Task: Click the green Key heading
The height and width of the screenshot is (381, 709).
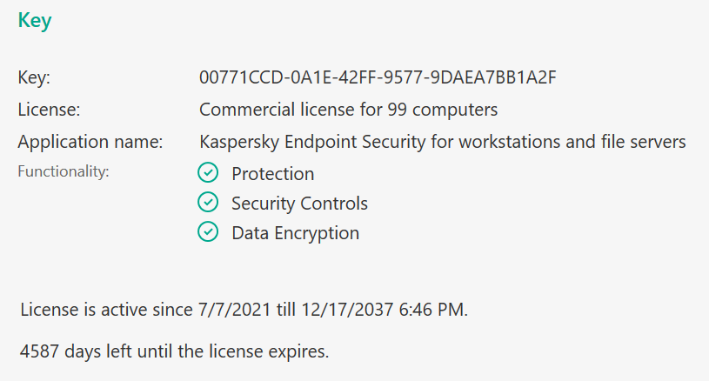Action: point(35,21)
